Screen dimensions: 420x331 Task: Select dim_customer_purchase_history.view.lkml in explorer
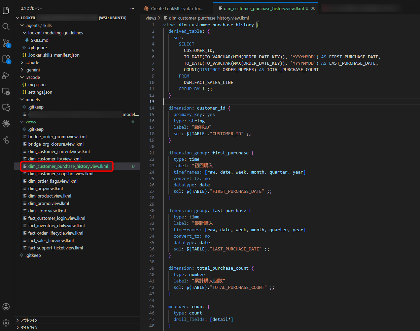tap(77, 166)
